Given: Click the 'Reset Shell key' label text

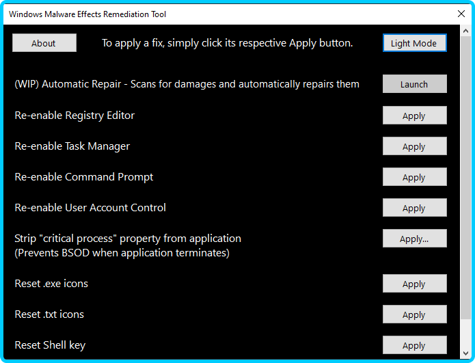Looking at the screenshot, I should click(x=50, y=345).
